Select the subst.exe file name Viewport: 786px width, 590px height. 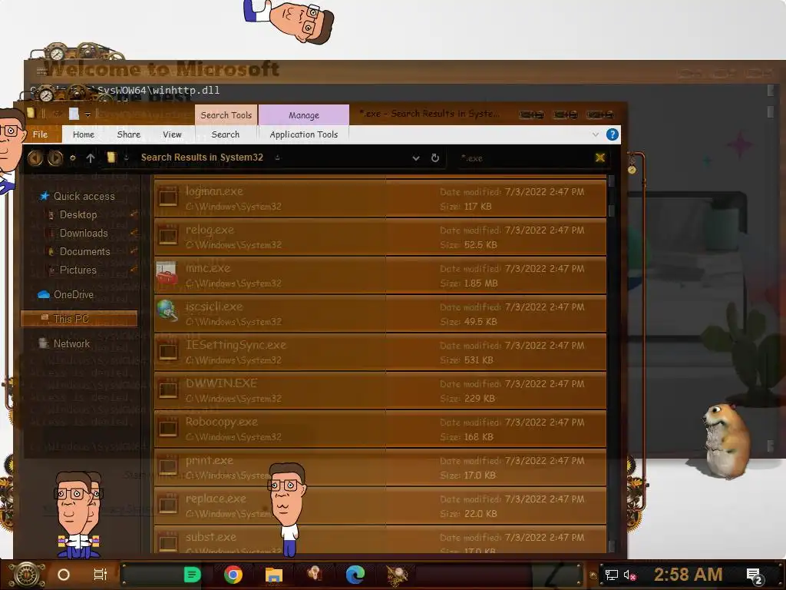tap(210, 537)
